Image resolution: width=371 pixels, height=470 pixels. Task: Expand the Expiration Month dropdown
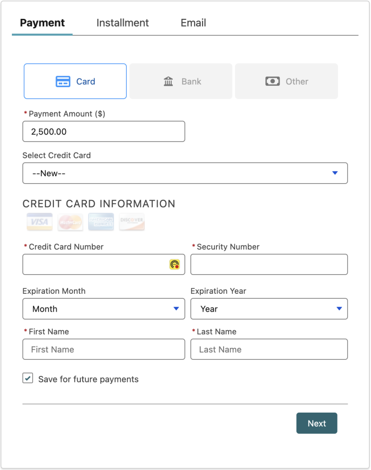103,309
